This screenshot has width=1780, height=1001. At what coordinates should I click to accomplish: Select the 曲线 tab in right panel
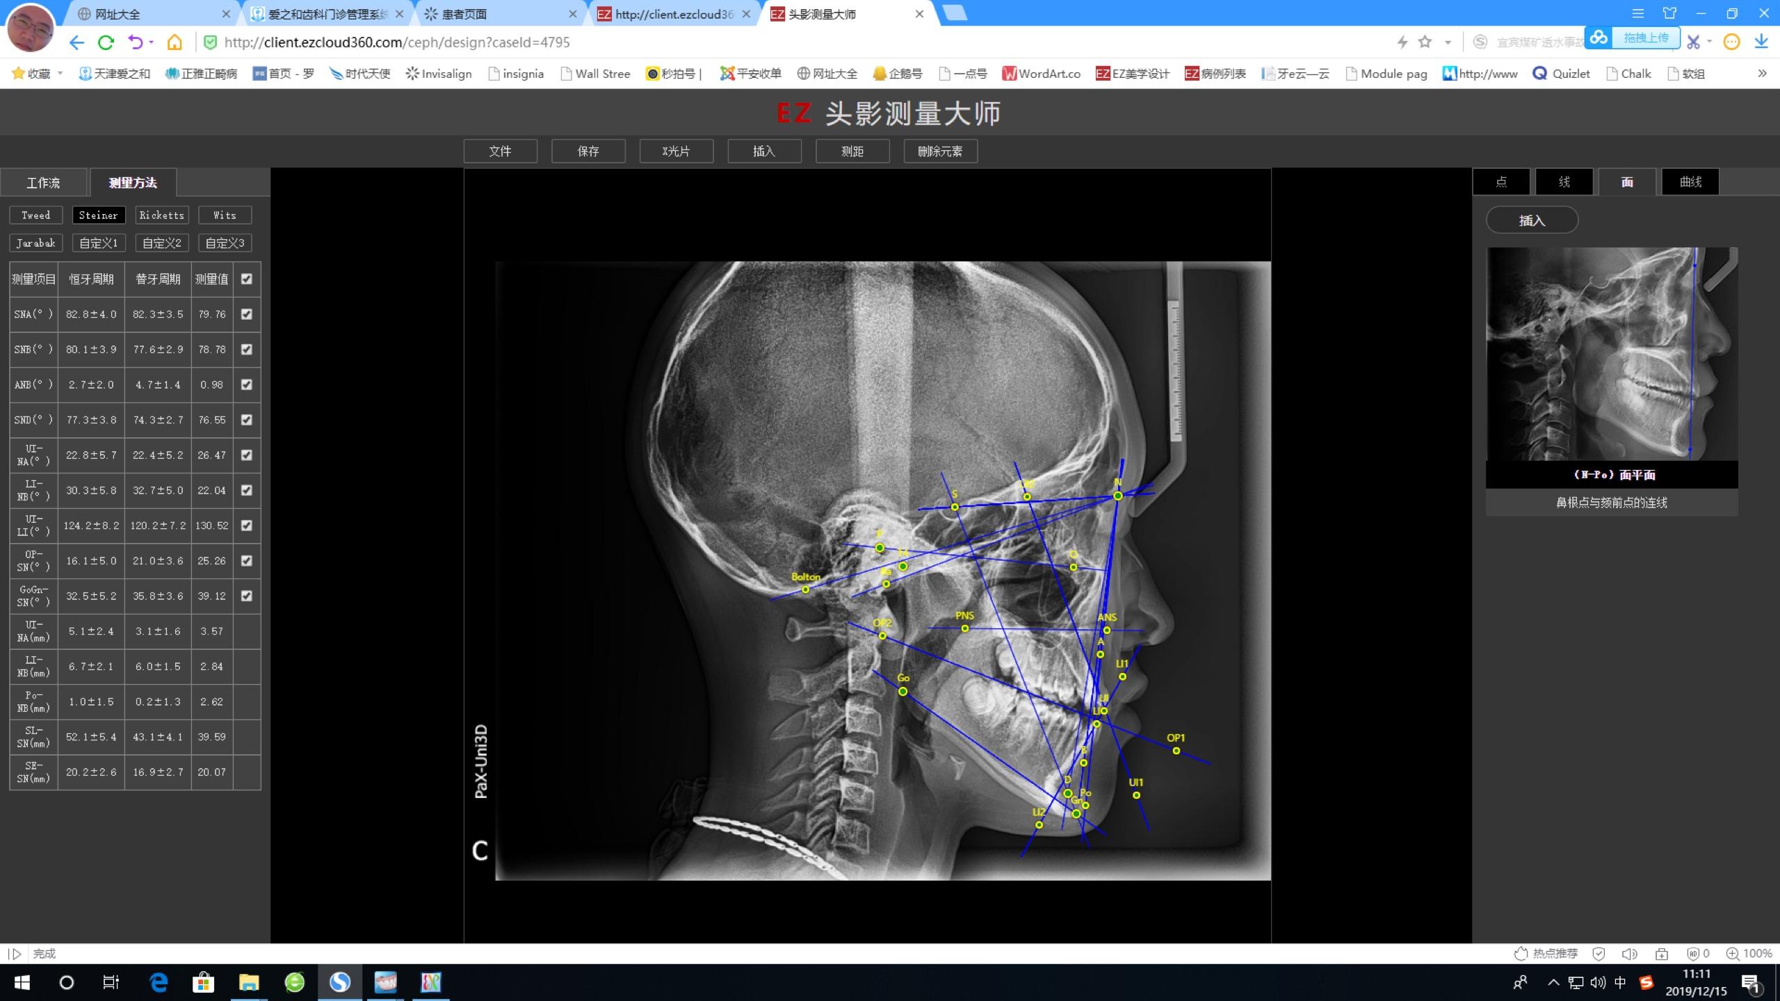point(1690,182)
